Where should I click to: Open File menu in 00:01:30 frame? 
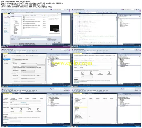[x=73, y=11]
